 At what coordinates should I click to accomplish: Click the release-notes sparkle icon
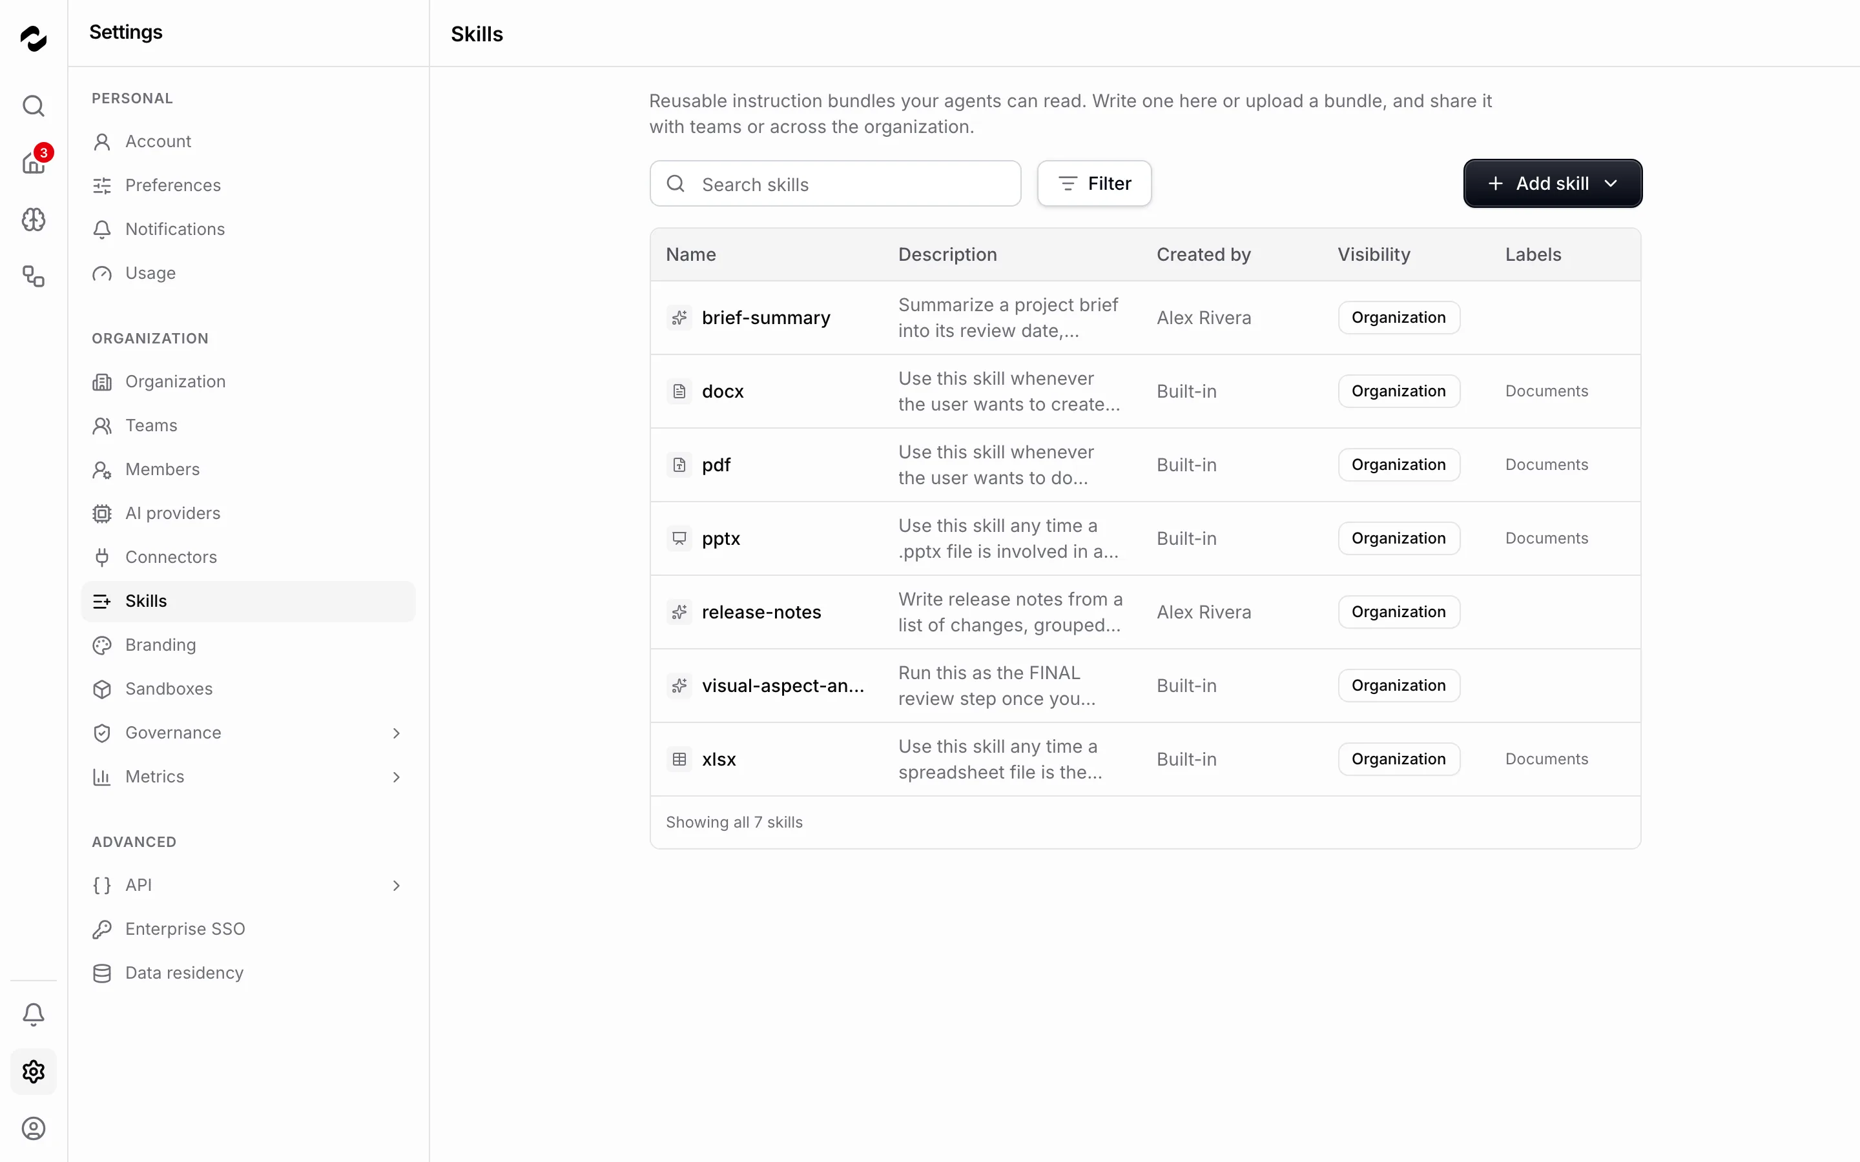[679, 612]
